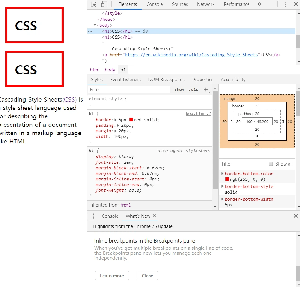Image resolution: width=300 pixels, height=287 pixels.
Task: Close the What's New tab X
Action: 154,216
